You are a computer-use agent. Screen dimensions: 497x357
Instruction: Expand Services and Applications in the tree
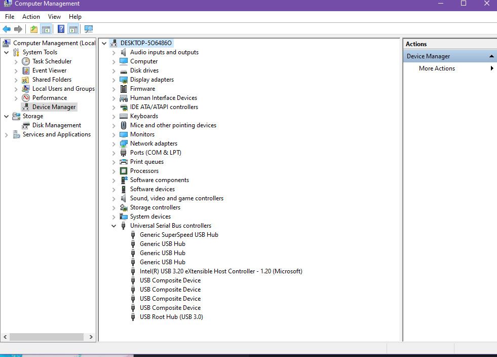click(x=7, y=134)
